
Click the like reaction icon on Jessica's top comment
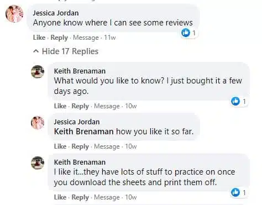click(186, 33)
